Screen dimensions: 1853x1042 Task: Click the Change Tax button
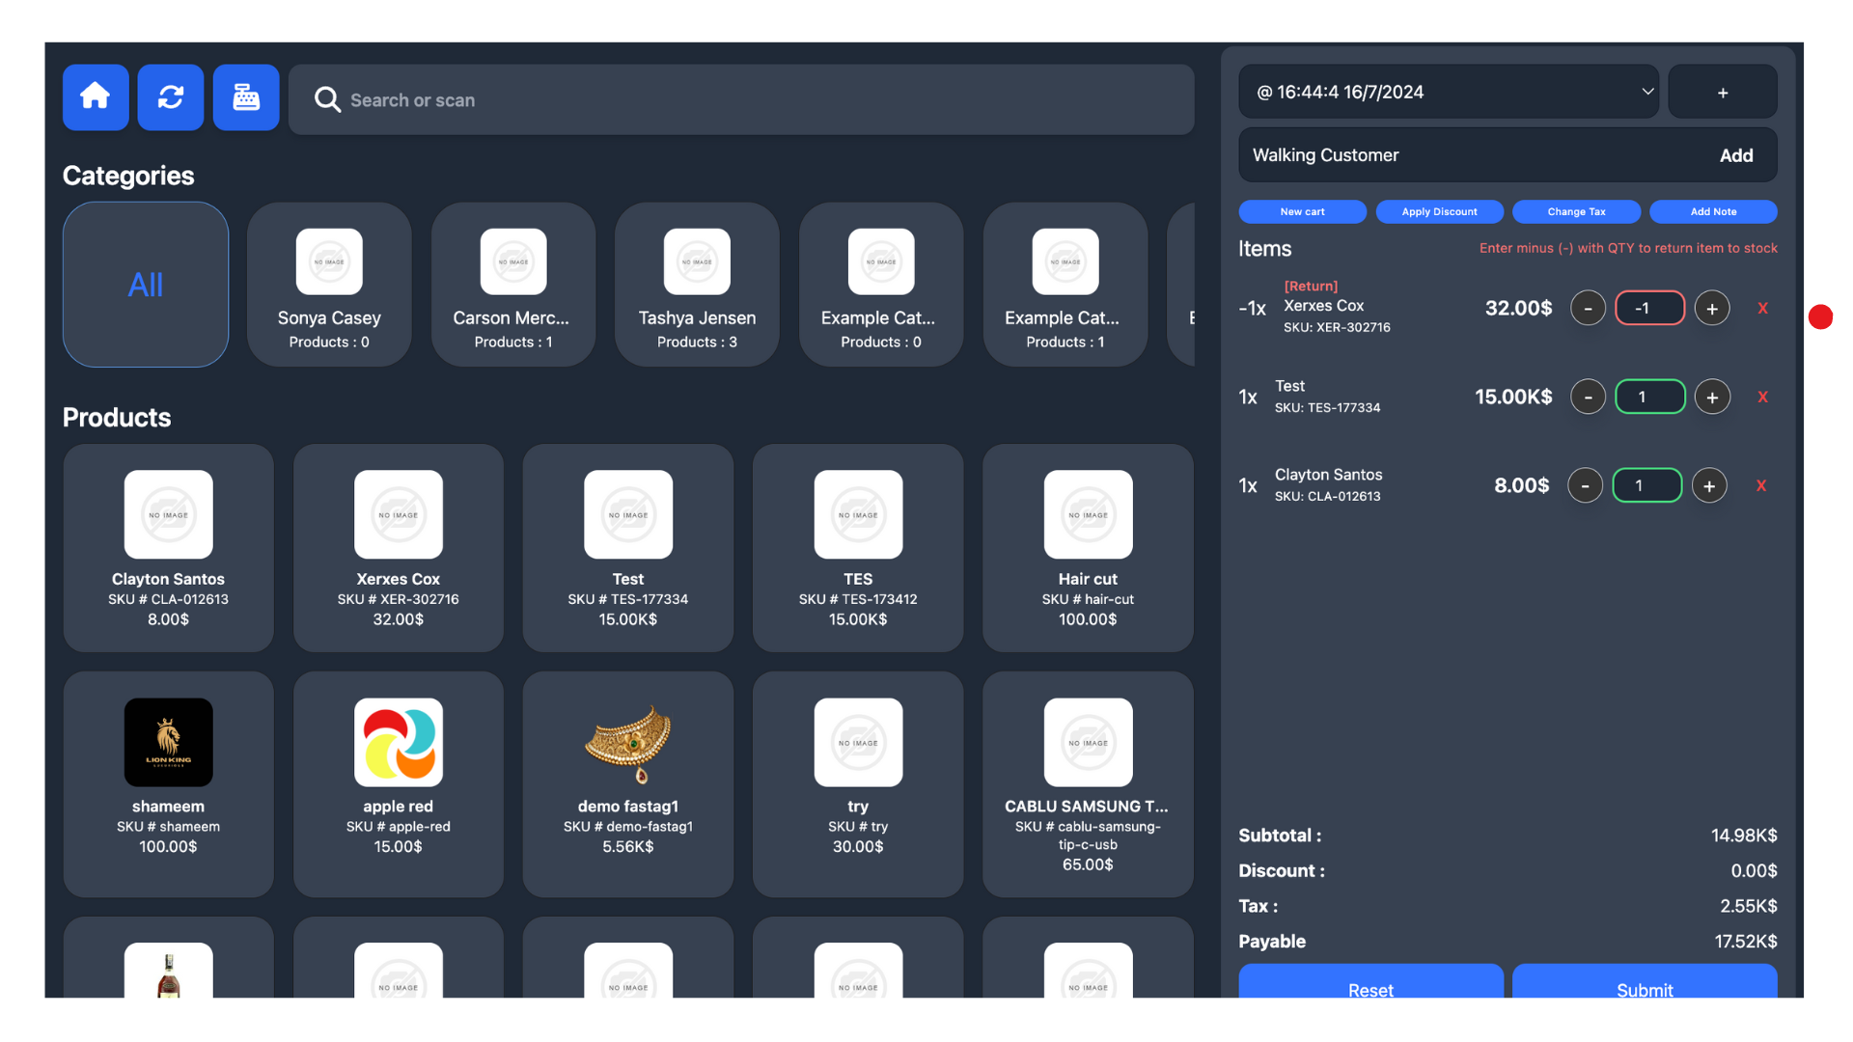pyautogui.click(x=1576, y=212)
